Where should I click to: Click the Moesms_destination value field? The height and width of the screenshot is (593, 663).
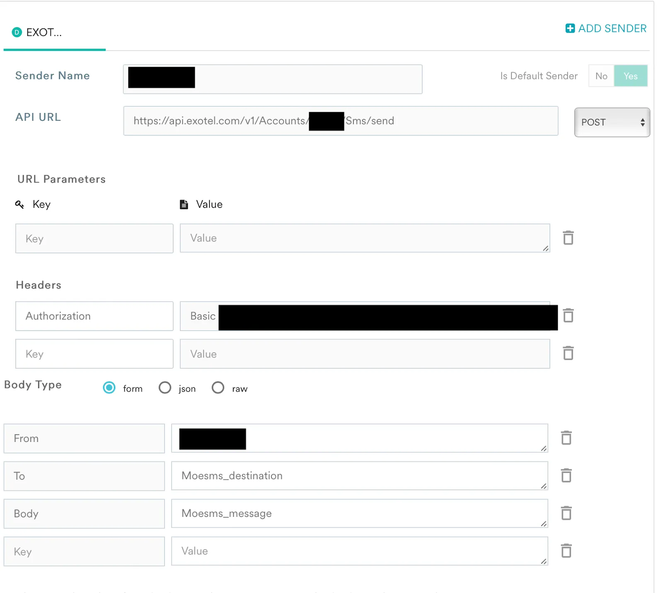coord(360,475)
